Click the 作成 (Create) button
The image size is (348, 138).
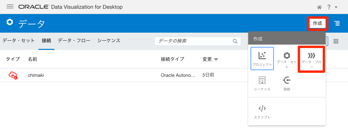317,23
